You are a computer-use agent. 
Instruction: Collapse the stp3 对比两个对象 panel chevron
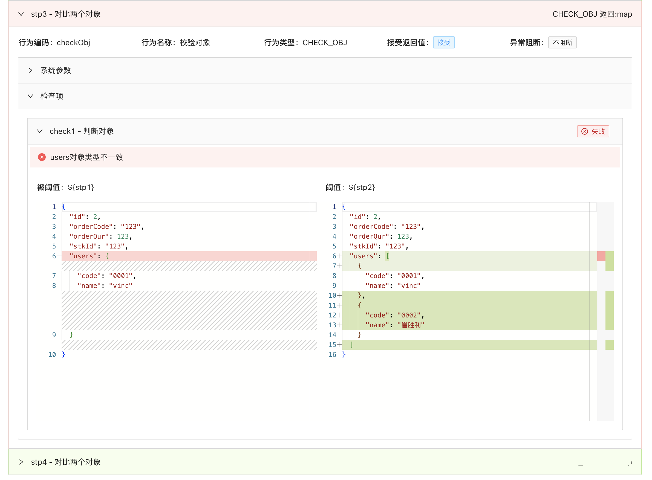click(21, 14)
